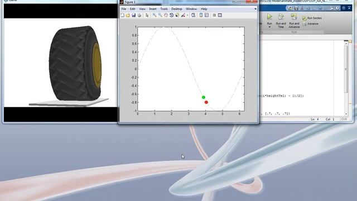This screenshot has height=201, width=357.
Task: Open the File menu in Figure 1
Action: click(124, 9)
